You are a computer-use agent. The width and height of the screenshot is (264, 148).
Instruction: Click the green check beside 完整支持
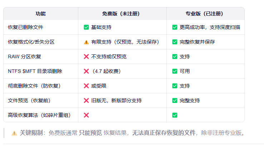175,100
